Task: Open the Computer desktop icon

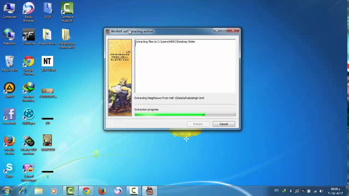Action: 9,11
